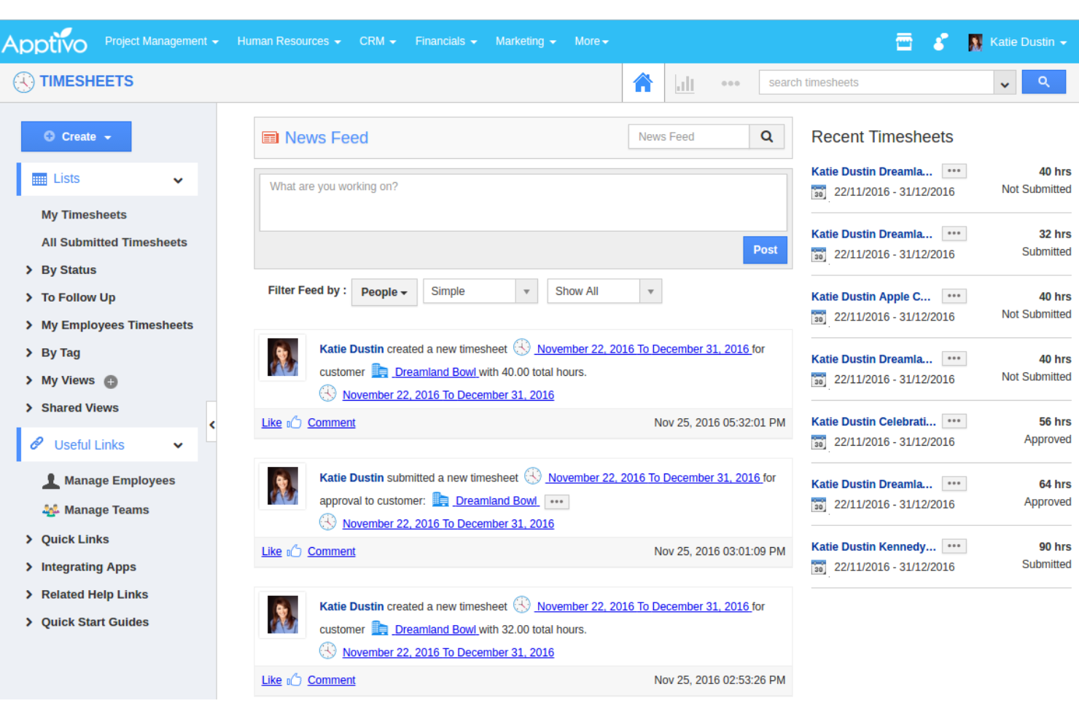This screenshot has height=719, width=1079.
Task: Open the More actions ellipsis in the toolbar
Action: [731, 83]
